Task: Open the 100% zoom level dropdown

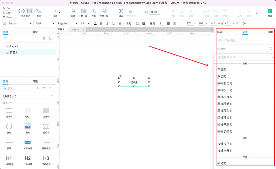Action: click(153, 12)
